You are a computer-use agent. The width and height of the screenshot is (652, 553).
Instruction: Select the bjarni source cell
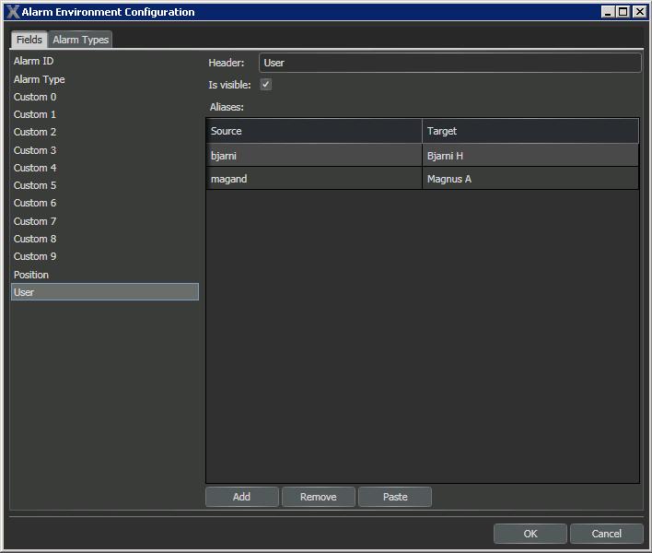pyautogui.click(x=314, y=156)
